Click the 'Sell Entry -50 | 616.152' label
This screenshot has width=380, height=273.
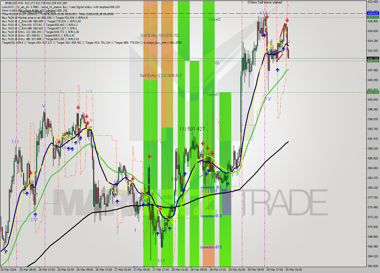tap(160, 35)
